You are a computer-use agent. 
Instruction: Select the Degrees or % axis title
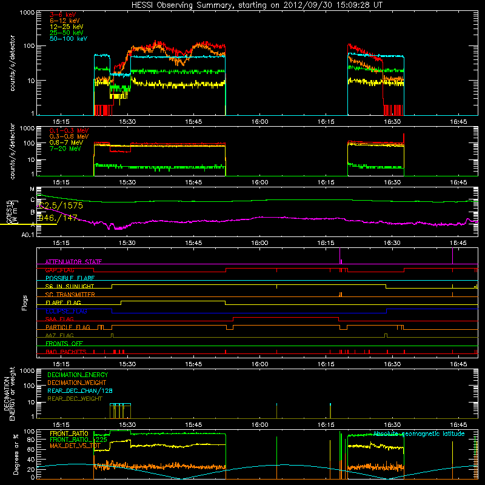click(16, 454)
